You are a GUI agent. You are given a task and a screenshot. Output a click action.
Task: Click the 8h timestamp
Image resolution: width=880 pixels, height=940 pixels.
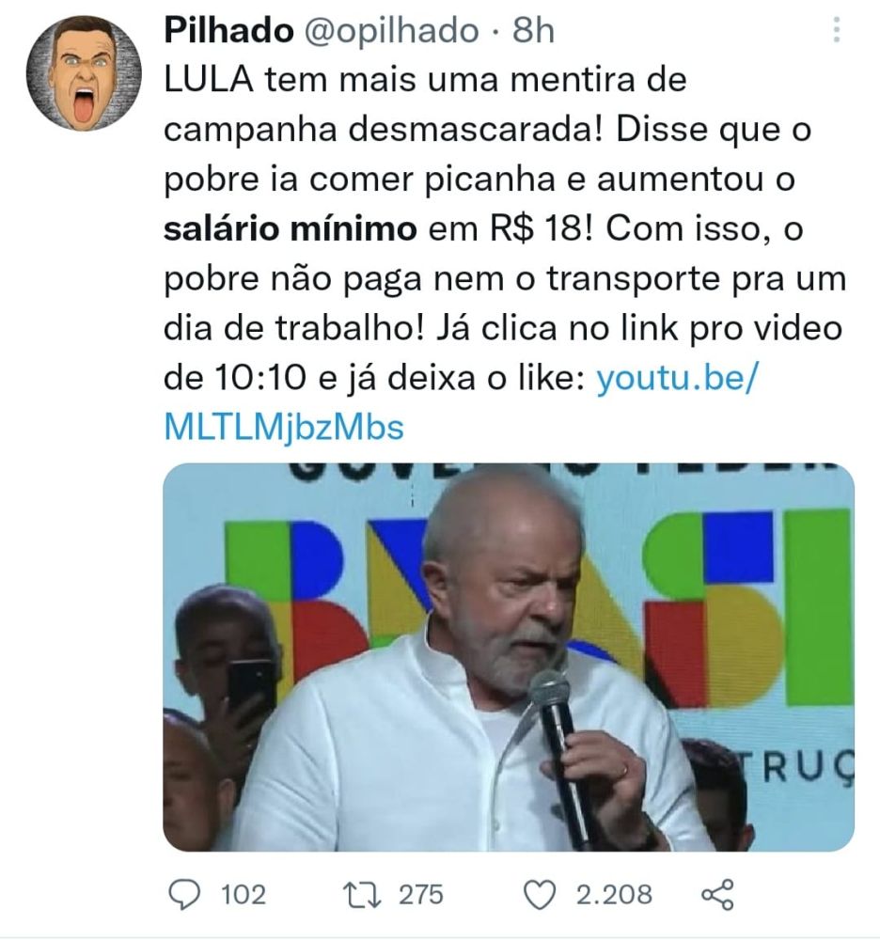click(533, 30)
